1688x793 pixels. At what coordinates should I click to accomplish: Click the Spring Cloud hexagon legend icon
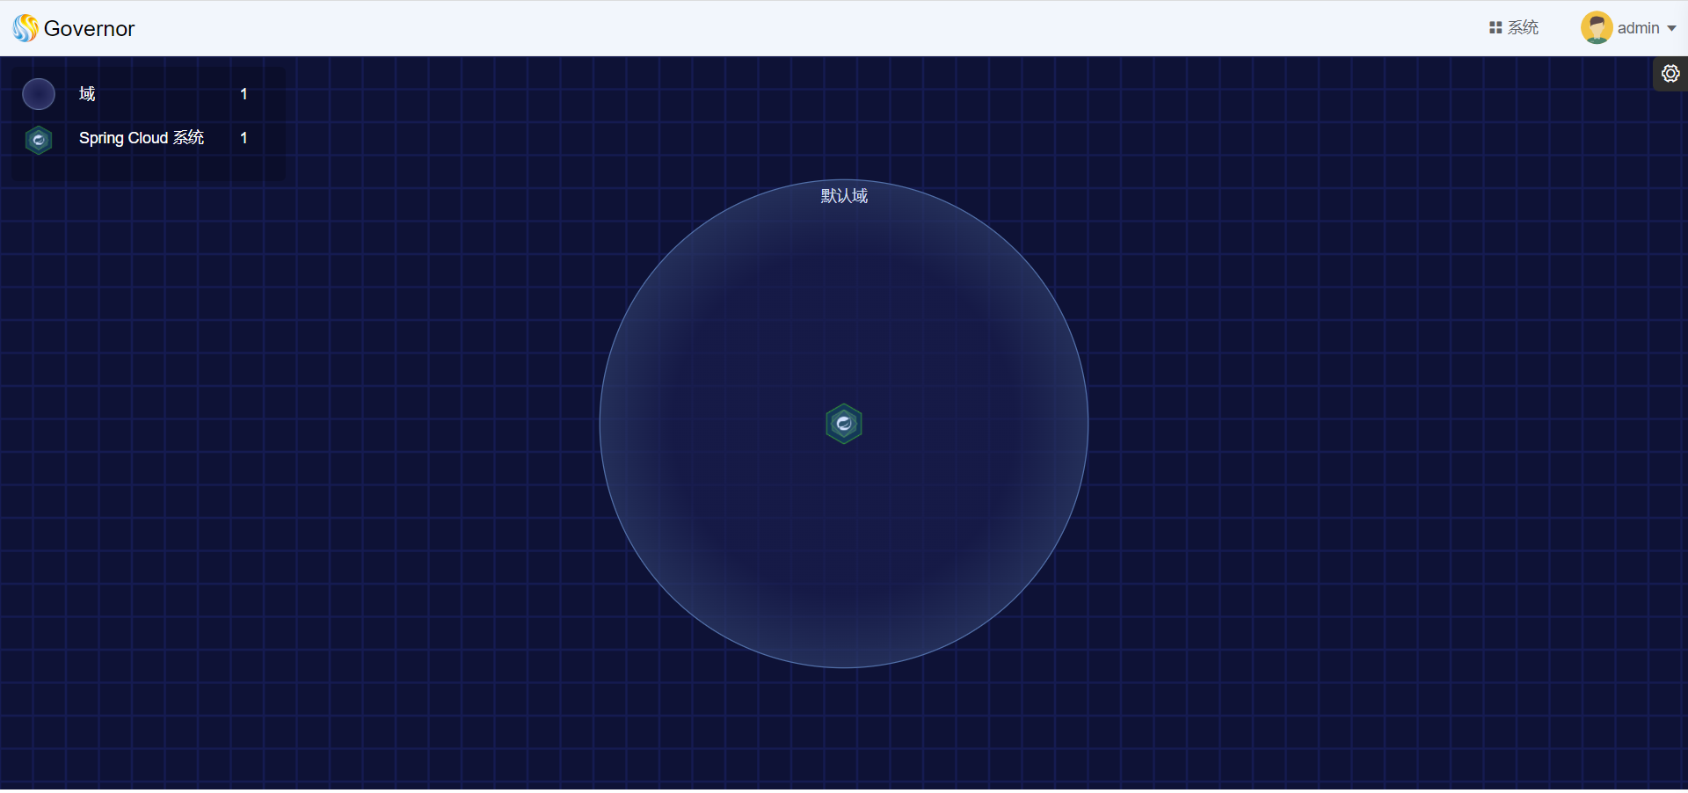[x=39, y=139]
